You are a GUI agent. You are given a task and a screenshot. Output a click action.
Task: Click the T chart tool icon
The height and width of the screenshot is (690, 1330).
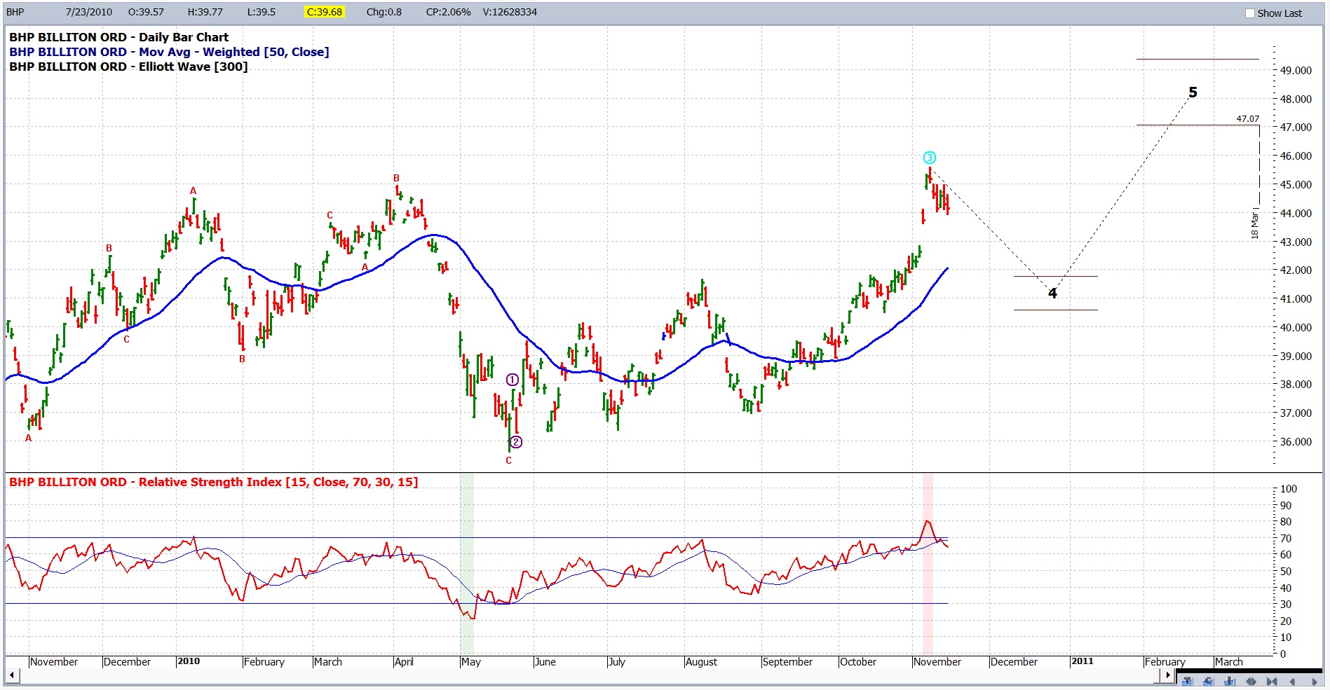1187,681
